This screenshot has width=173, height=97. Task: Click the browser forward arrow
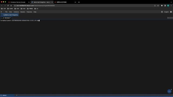[5, 5]
